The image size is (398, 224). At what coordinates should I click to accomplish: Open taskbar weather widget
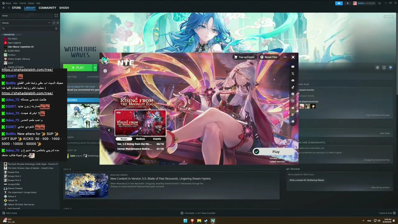pyautogui.click(x=9, y=221)
